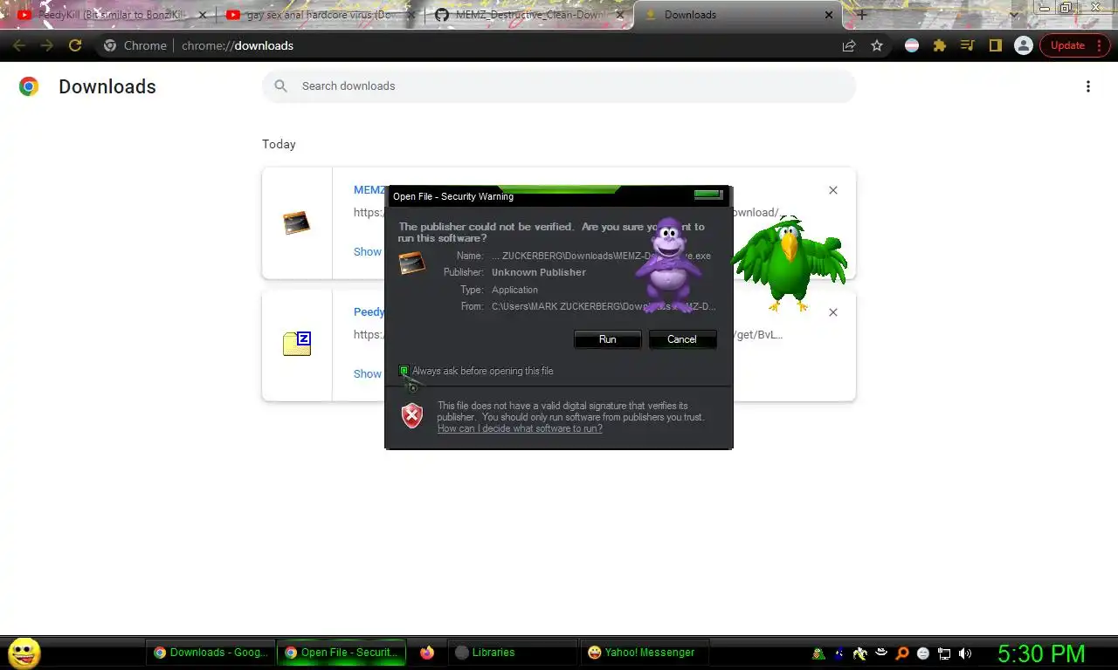
Task: Remove the Peedy download from list
Action: (x=832, y=312)
